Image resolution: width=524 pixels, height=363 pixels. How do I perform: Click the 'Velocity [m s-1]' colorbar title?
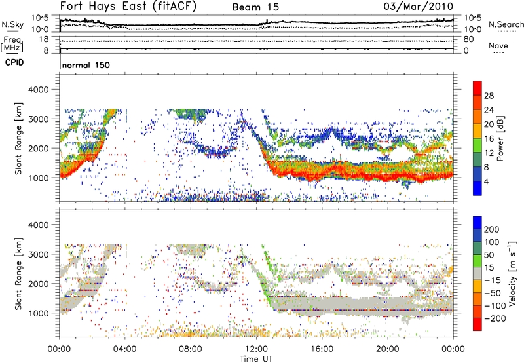[513, 274]
